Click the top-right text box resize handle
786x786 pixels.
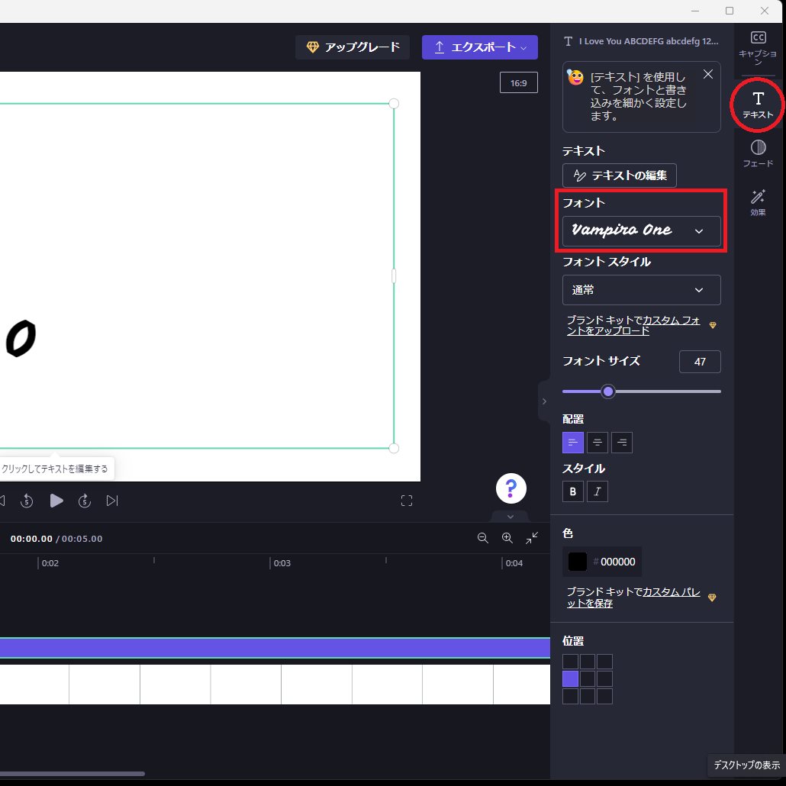pyautogui.click(x=394, y=103)
